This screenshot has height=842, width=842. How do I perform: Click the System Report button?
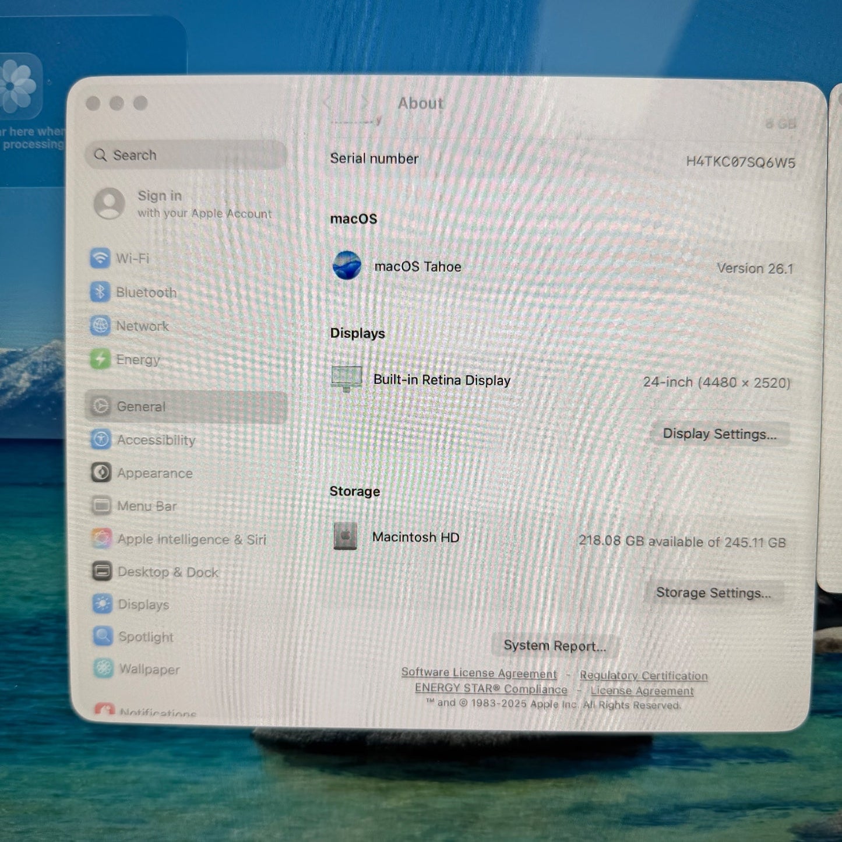tap(554, 646)
